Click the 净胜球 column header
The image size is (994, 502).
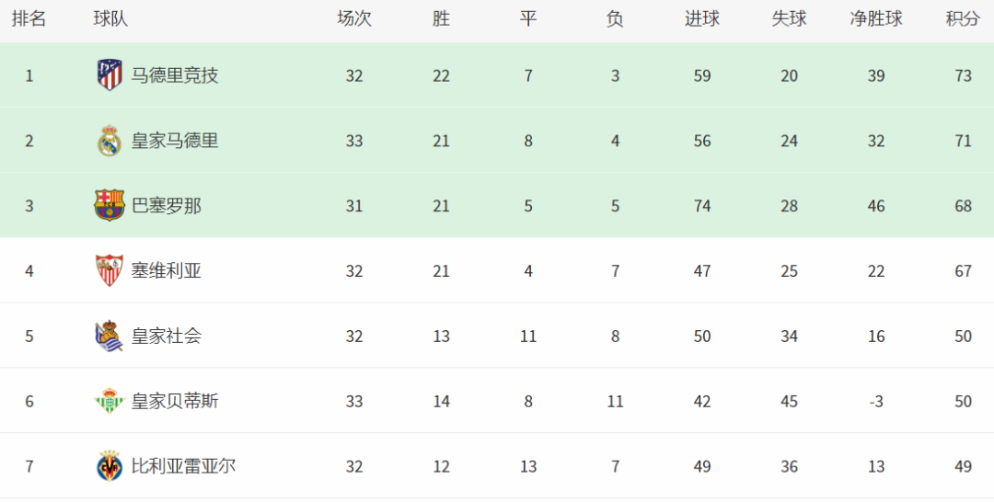pos(876,19)
